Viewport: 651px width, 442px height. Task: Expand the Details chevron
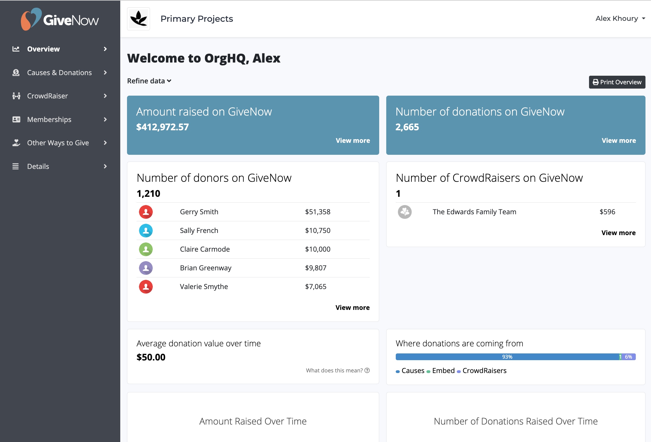[105, 166]
